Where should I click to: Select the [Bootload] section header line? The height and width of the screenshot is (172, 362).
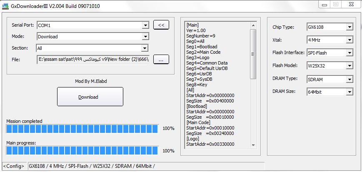pos(197,106)
